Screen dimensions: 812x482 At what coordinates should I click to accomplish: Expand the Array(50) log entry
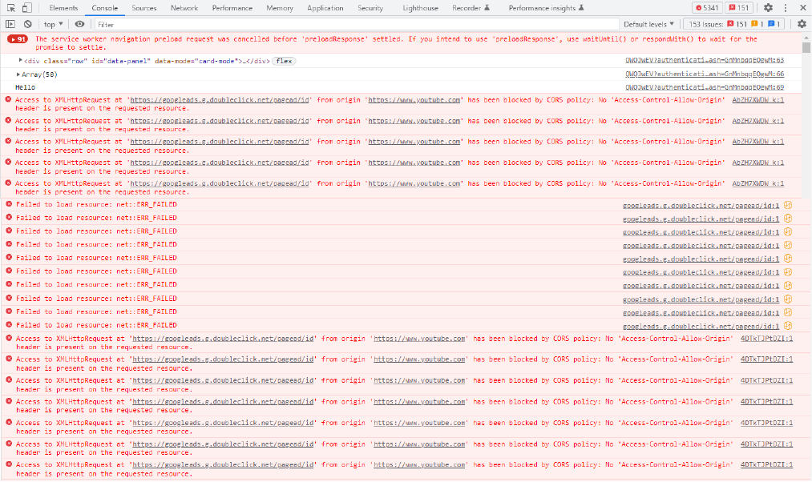coord(18,74)
